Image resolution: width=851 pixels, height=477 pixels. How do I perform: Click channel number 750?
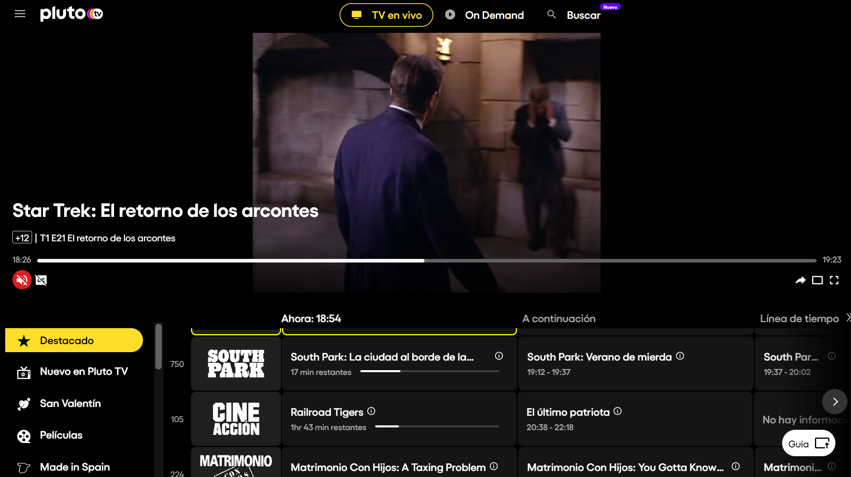pos(177,364)
